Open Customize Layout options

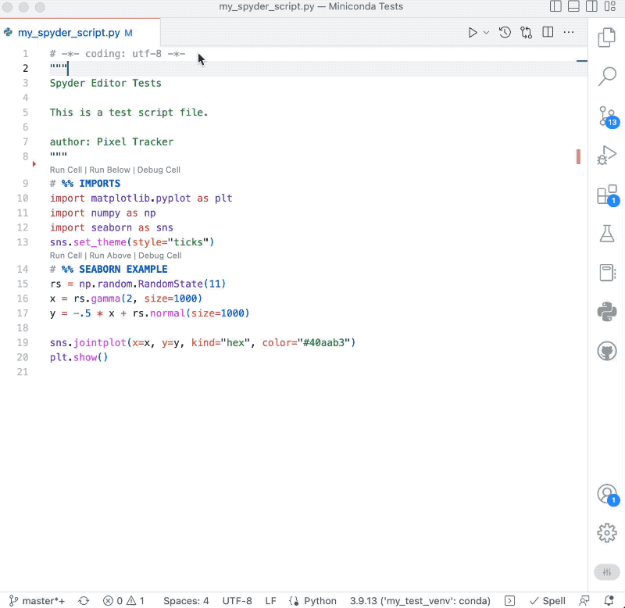point(610,6)
